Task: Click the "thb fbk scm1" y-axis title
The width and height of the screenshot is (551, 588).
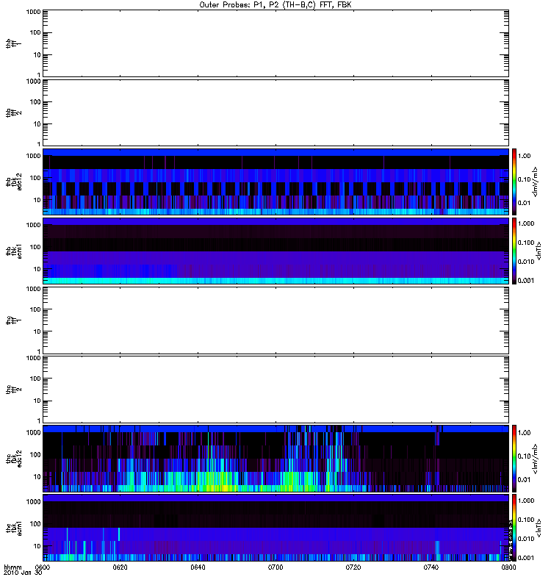Action: coord(14,251)
